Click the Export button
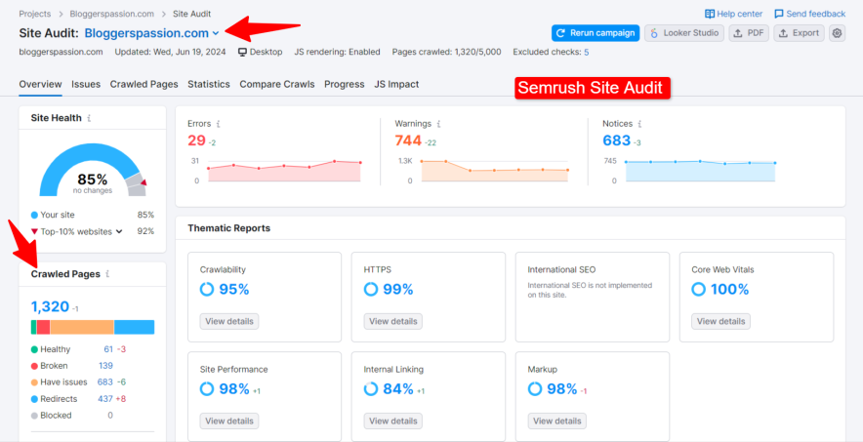The height and width of the screenshot is (442, 863). (x=800, y=33)
